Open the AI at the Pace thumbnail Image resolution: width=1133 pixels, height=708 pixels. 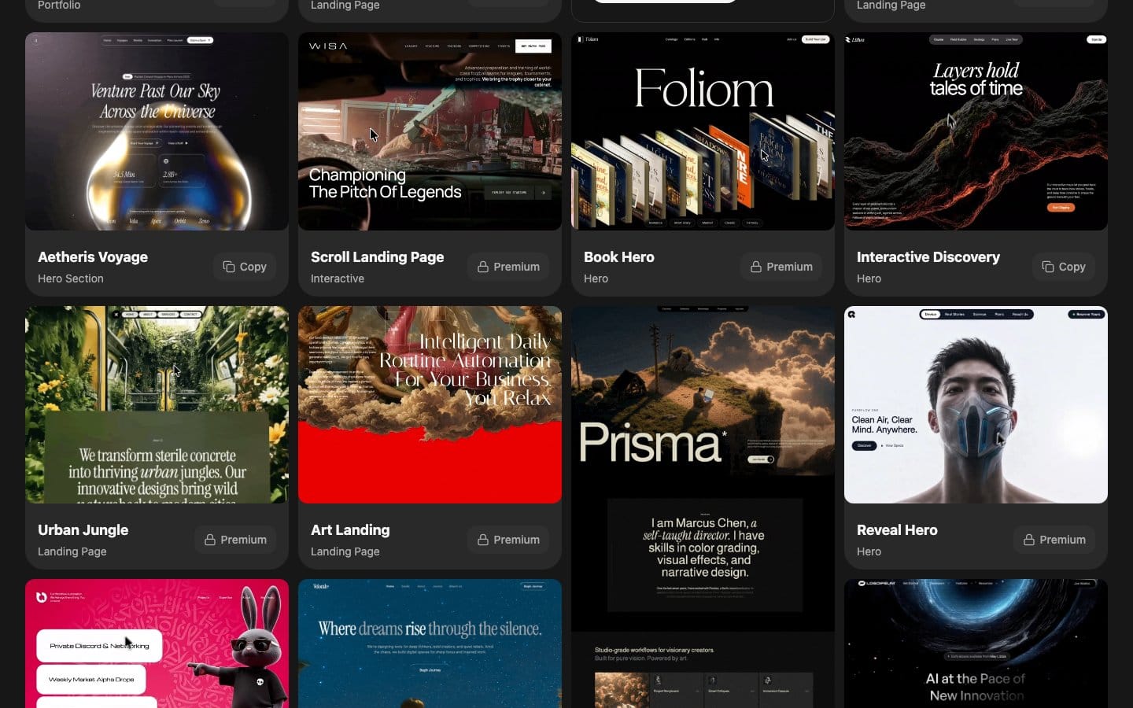pos(976,643)
